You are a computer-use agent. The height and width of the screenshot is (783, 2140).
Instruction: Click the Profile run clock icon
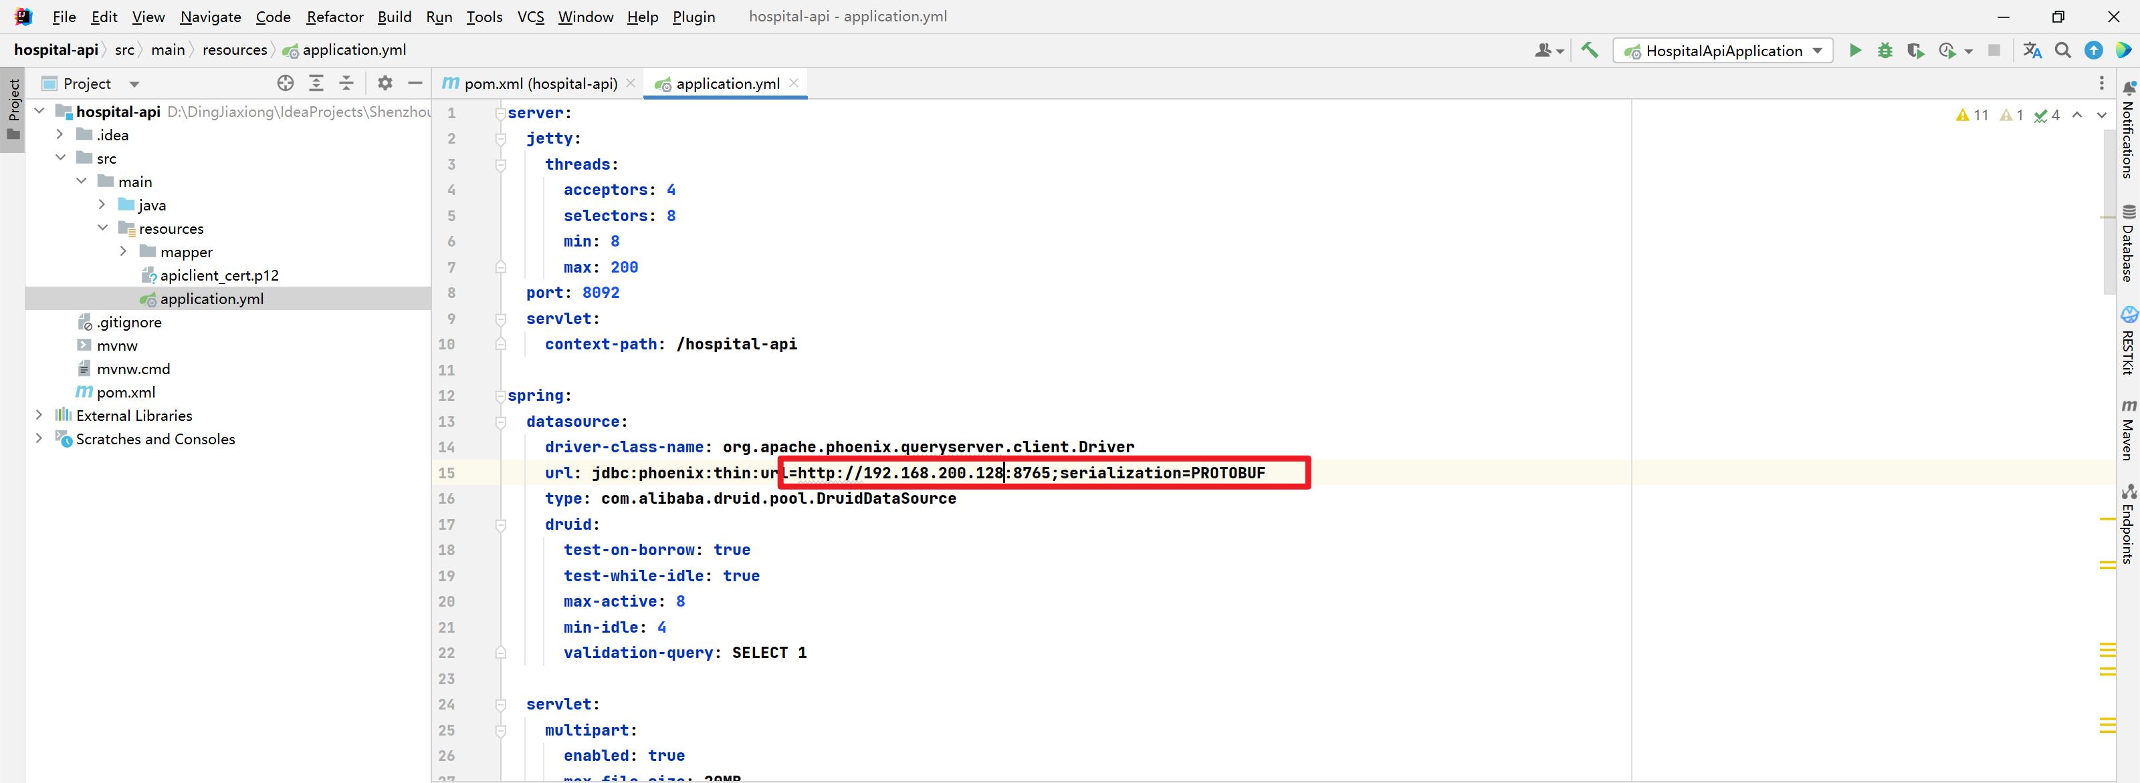1947,51
